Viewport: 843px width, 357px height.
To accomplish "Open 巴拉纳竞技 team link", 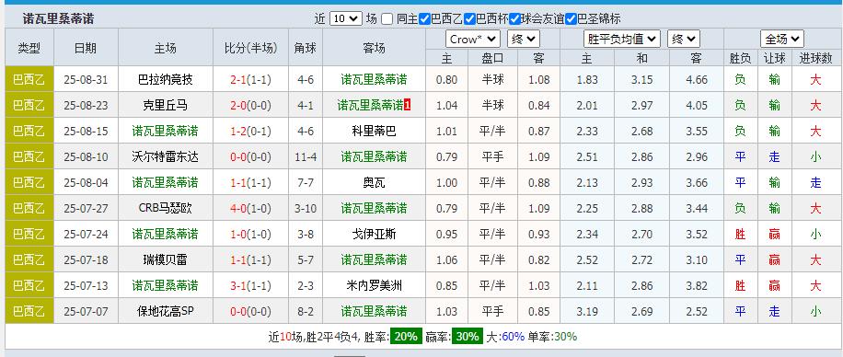I will click(x=165, y=80).
